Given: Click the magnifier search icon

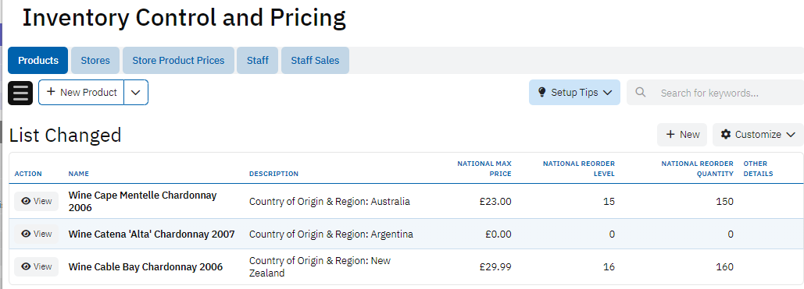Looking at the screenshot, I should coord(641,92).
